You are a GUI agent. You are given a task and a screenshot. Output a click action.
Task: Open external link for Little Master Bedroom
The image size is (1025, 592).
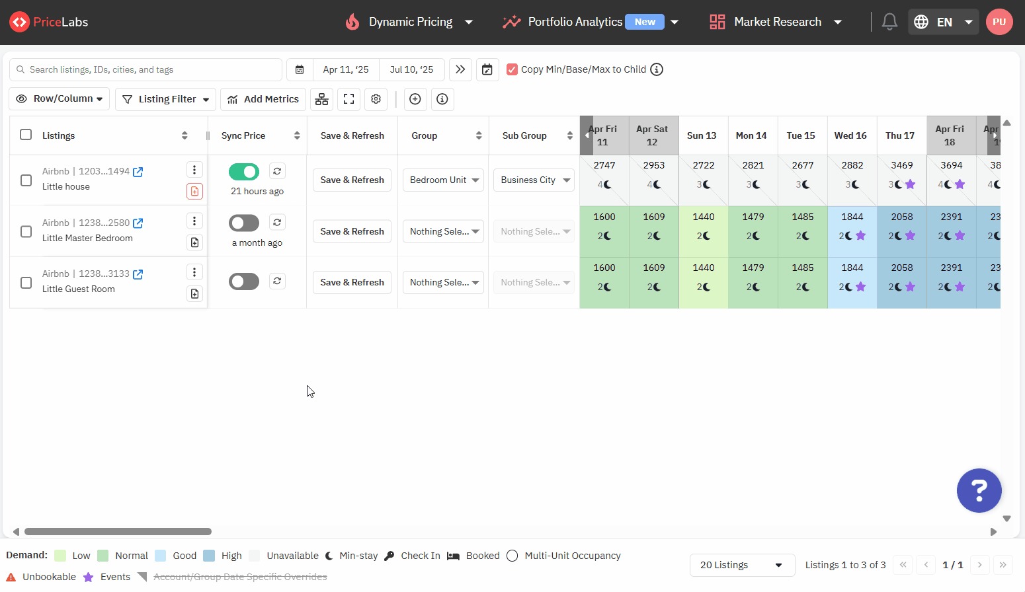pyautogui.click(x=138, y=223)
